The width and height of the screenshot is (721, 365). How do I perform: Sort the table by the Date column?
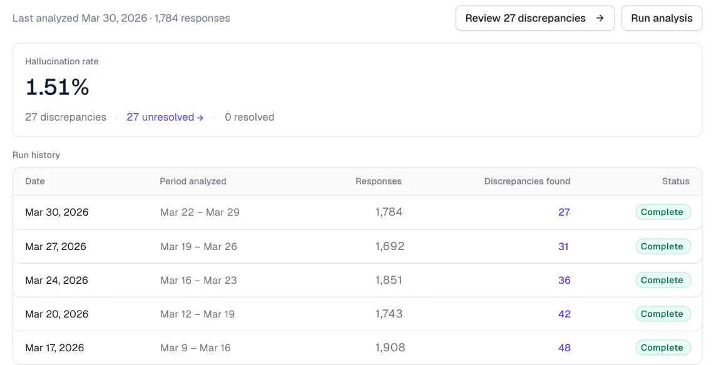[34, 181]
